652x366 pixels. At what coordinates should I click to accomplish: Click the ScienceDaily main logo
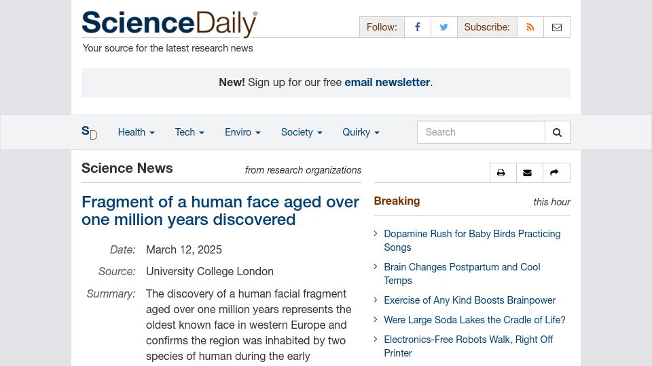(170, 23)
